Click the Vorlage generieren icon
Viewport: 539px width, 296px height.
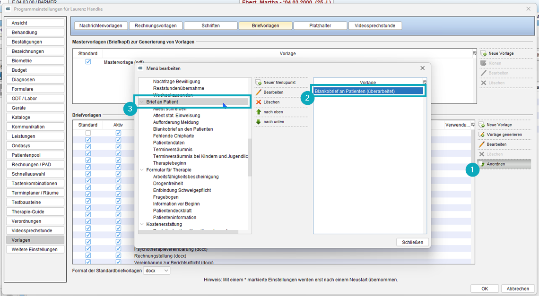point(482,135)
